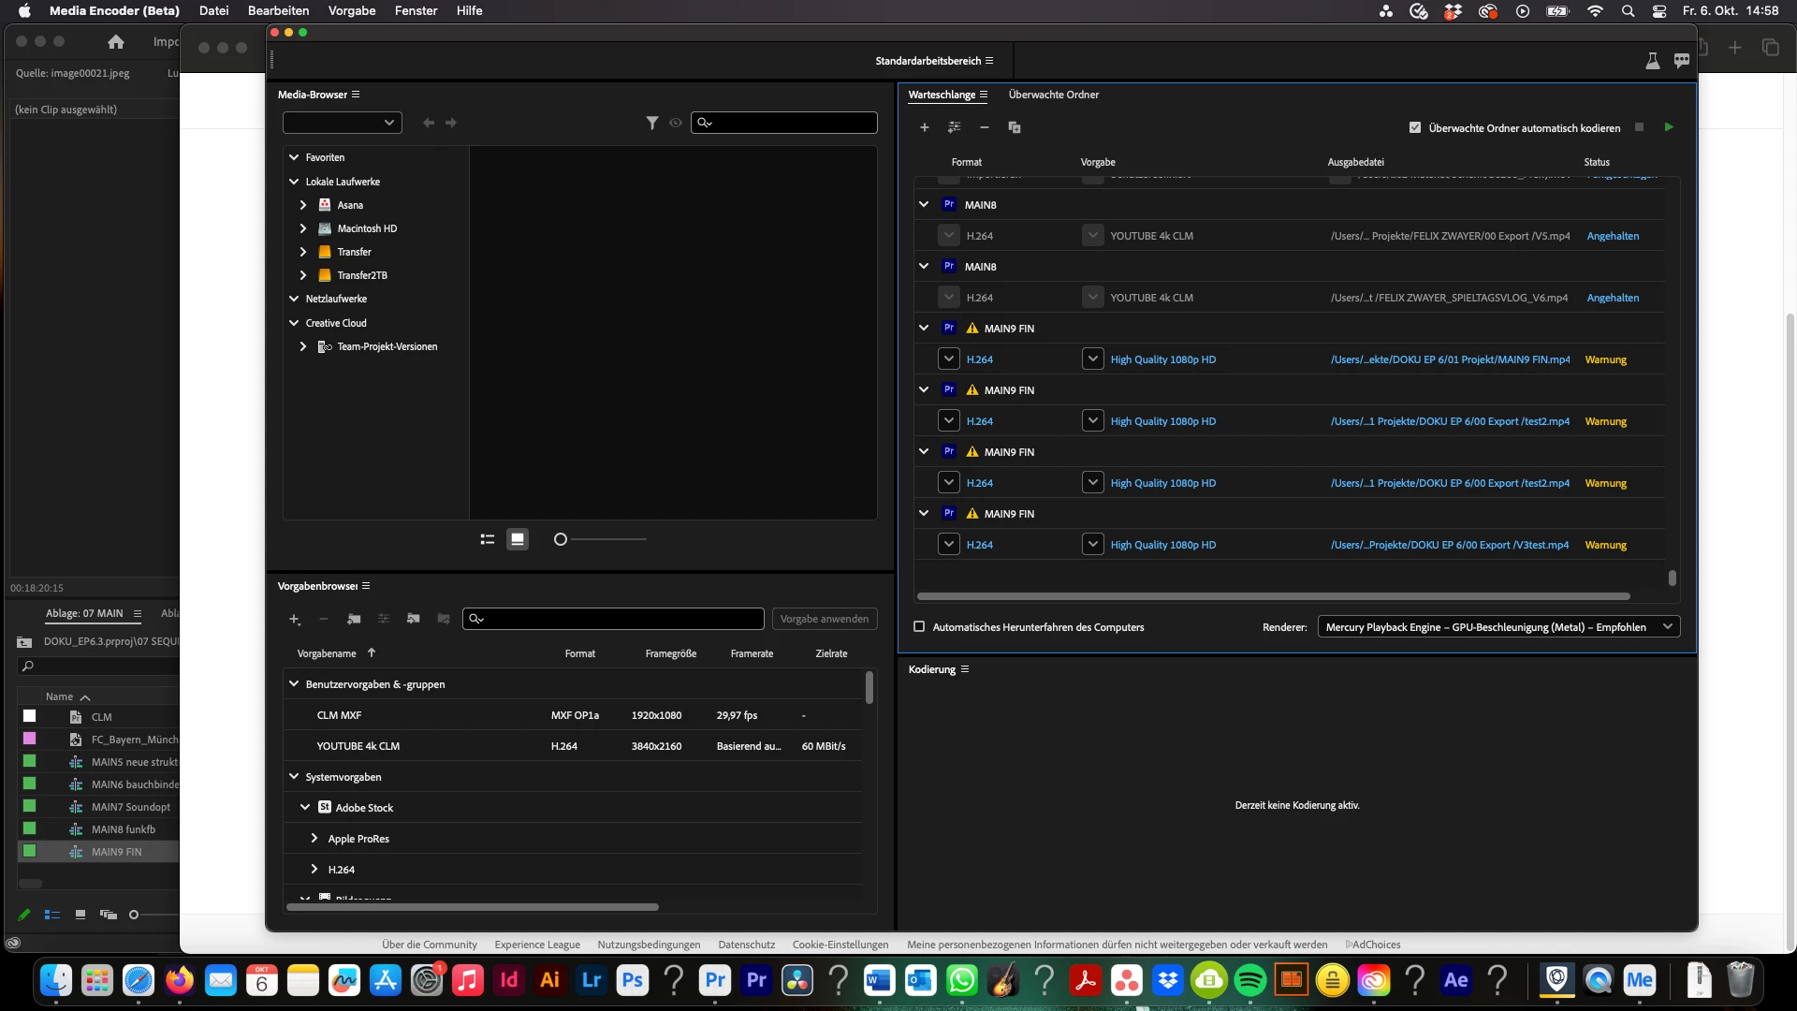Screen dimensions: 1797x1011
Task: Toggle the file type visibility eye icon
Action: coord(675,123)
